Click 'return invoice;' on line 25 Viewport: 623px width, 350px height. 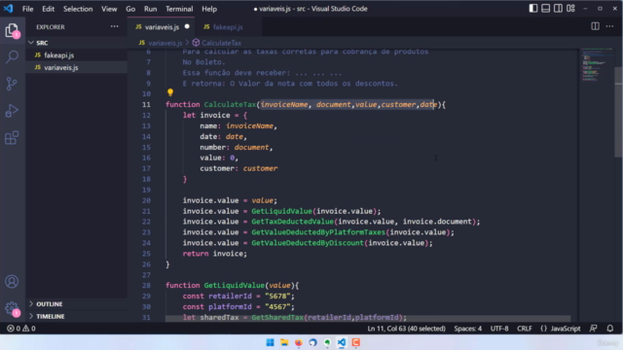pos(214,254)
